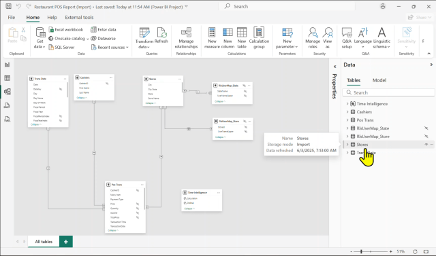This screenshot has width=436, height=256.
Task: Expand the Pos Trans table tree
Action: click(x=347, y=120)
